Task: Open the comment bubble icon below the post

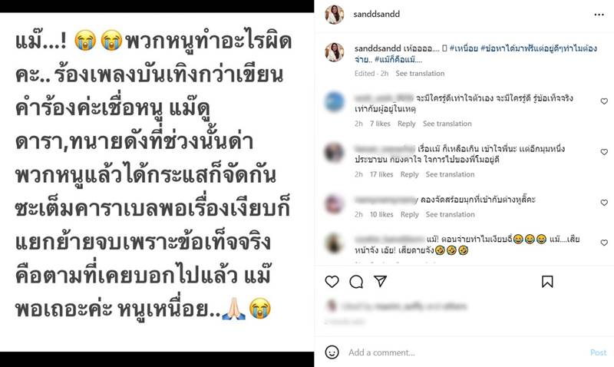Action: point(356,282)
